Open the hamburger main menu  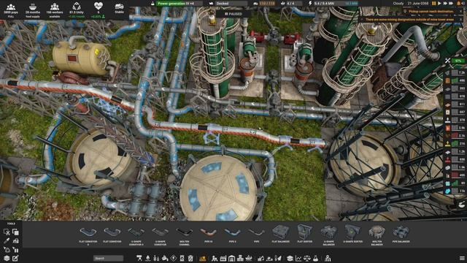coord(462,258)
